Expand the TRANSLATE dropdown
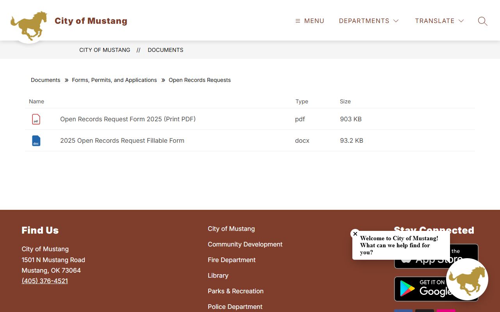The height and width of the screenshot is (312, 500). coord(439,21)
